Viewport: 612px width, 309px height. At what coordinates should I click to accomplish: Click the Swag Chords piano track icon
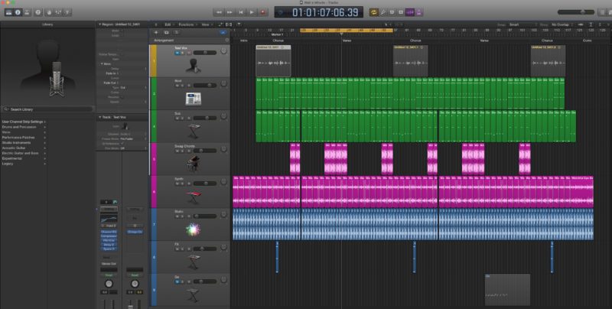194,164
